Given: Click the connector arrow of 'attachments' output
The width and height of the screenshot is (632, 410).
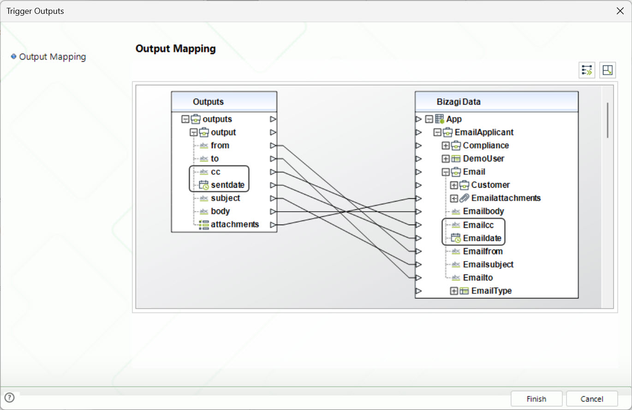Looking at the screenshot, I should point(273,225).
